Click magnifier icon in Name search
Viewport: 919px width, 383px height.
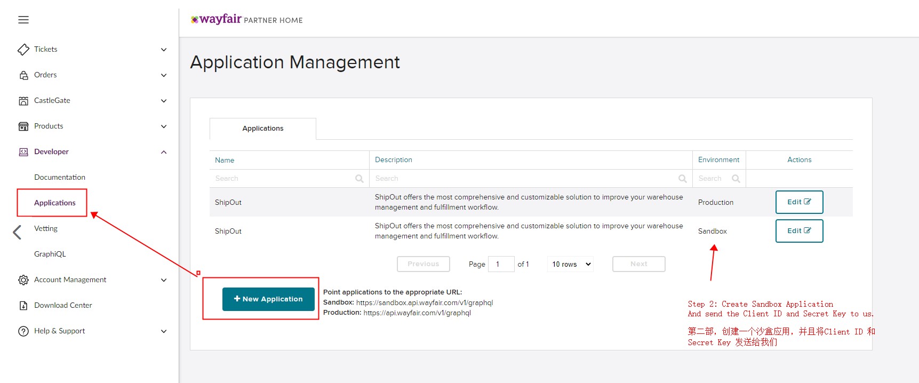(359, 179)
